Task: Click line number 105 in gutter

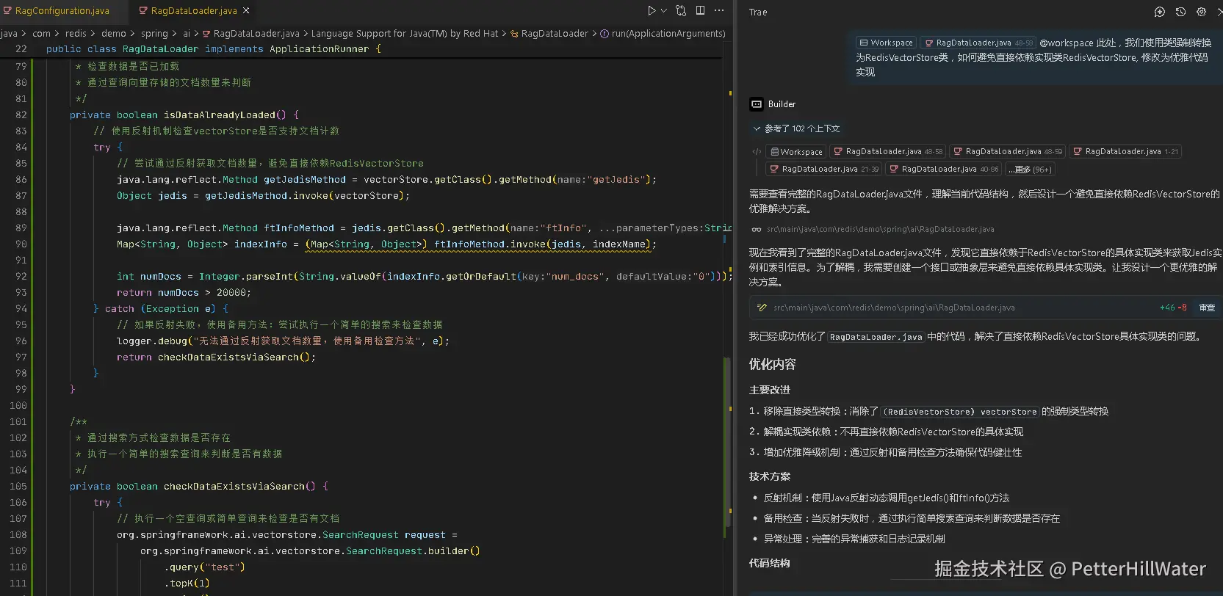Action: click(x=18, y=487)
